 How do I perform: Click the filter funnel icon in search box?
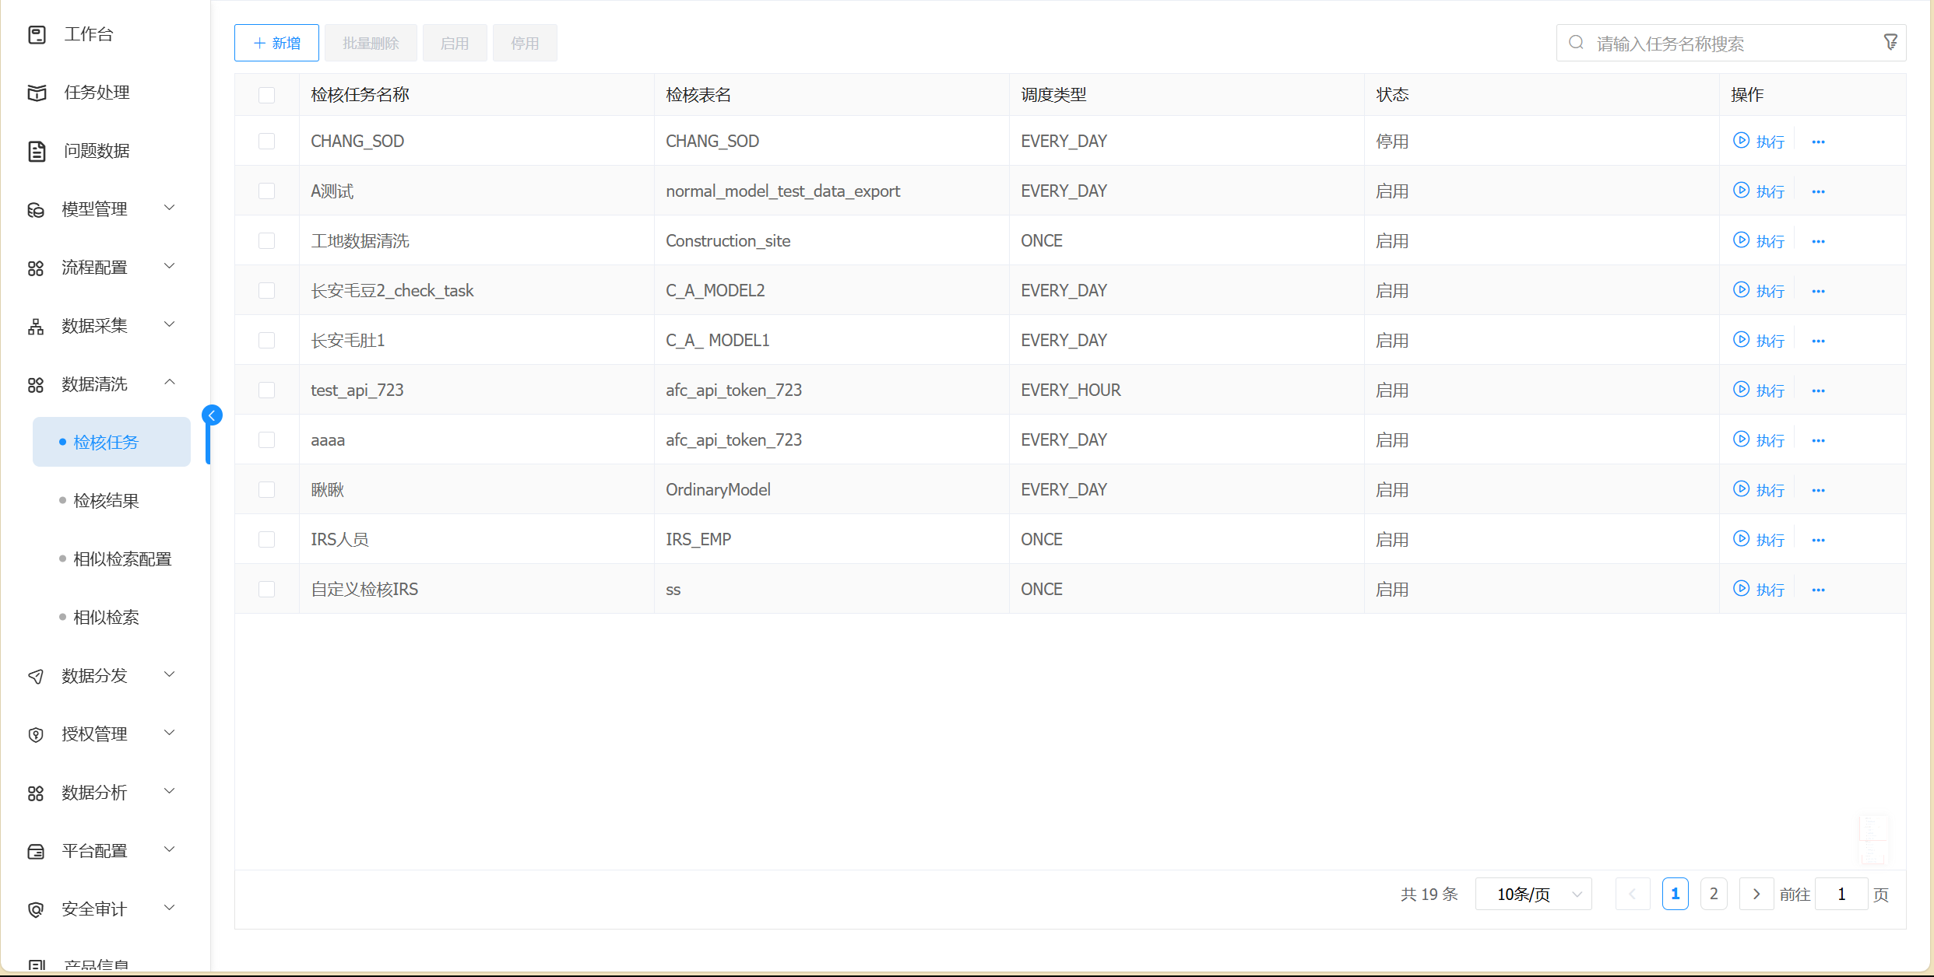coord(1890,42)
